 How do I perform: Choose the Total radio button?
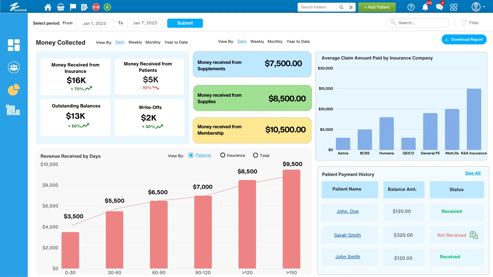pos(256,155)
